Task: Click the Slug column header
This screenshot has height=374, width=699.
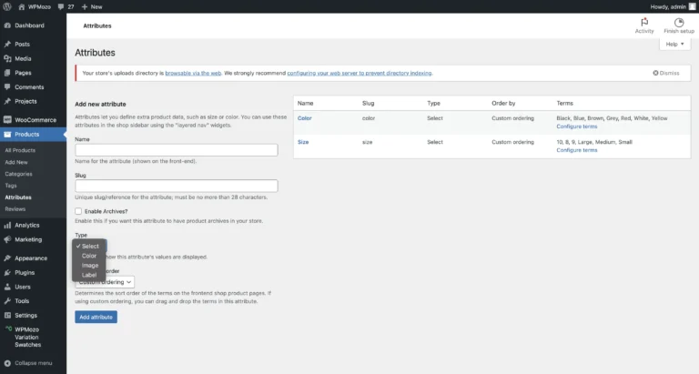Action: 369,103
